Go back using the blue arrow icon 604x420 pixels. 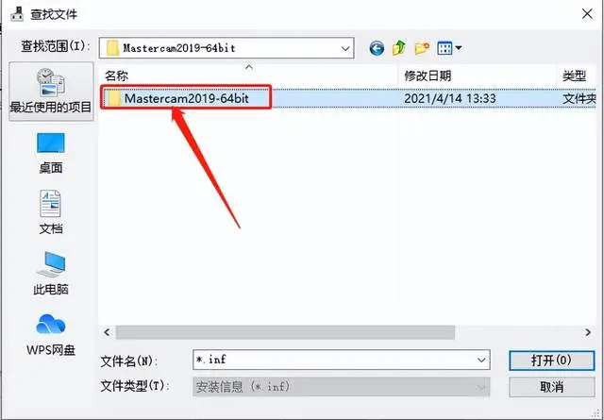[x=377, y=48]
